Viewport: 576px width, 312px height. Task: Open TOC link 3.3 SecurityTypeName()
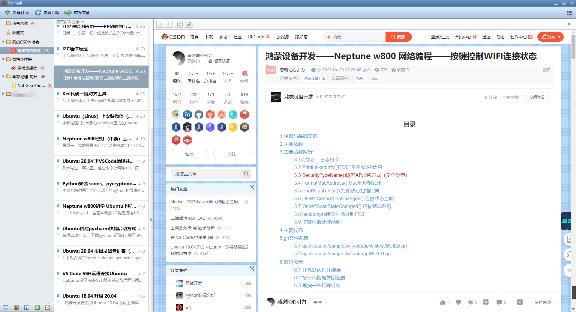(350, 175)
